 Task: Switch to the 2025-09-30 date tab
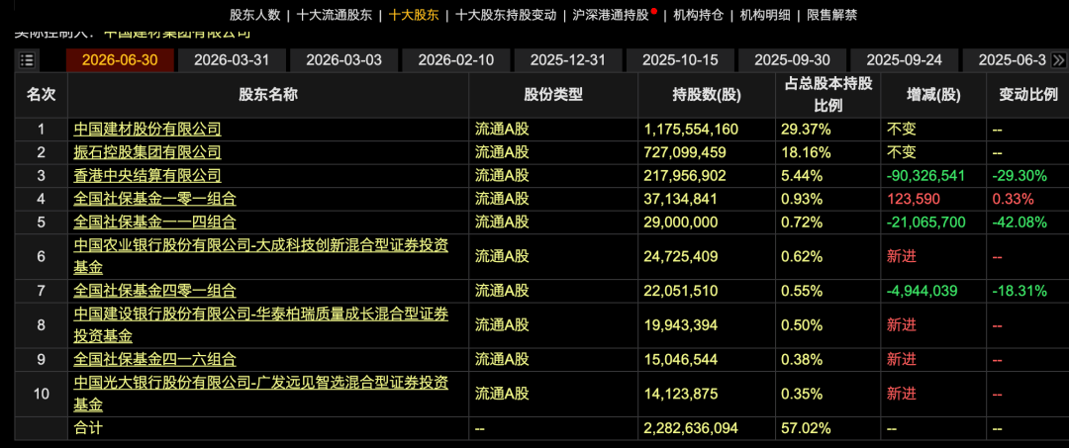point(792,60)
